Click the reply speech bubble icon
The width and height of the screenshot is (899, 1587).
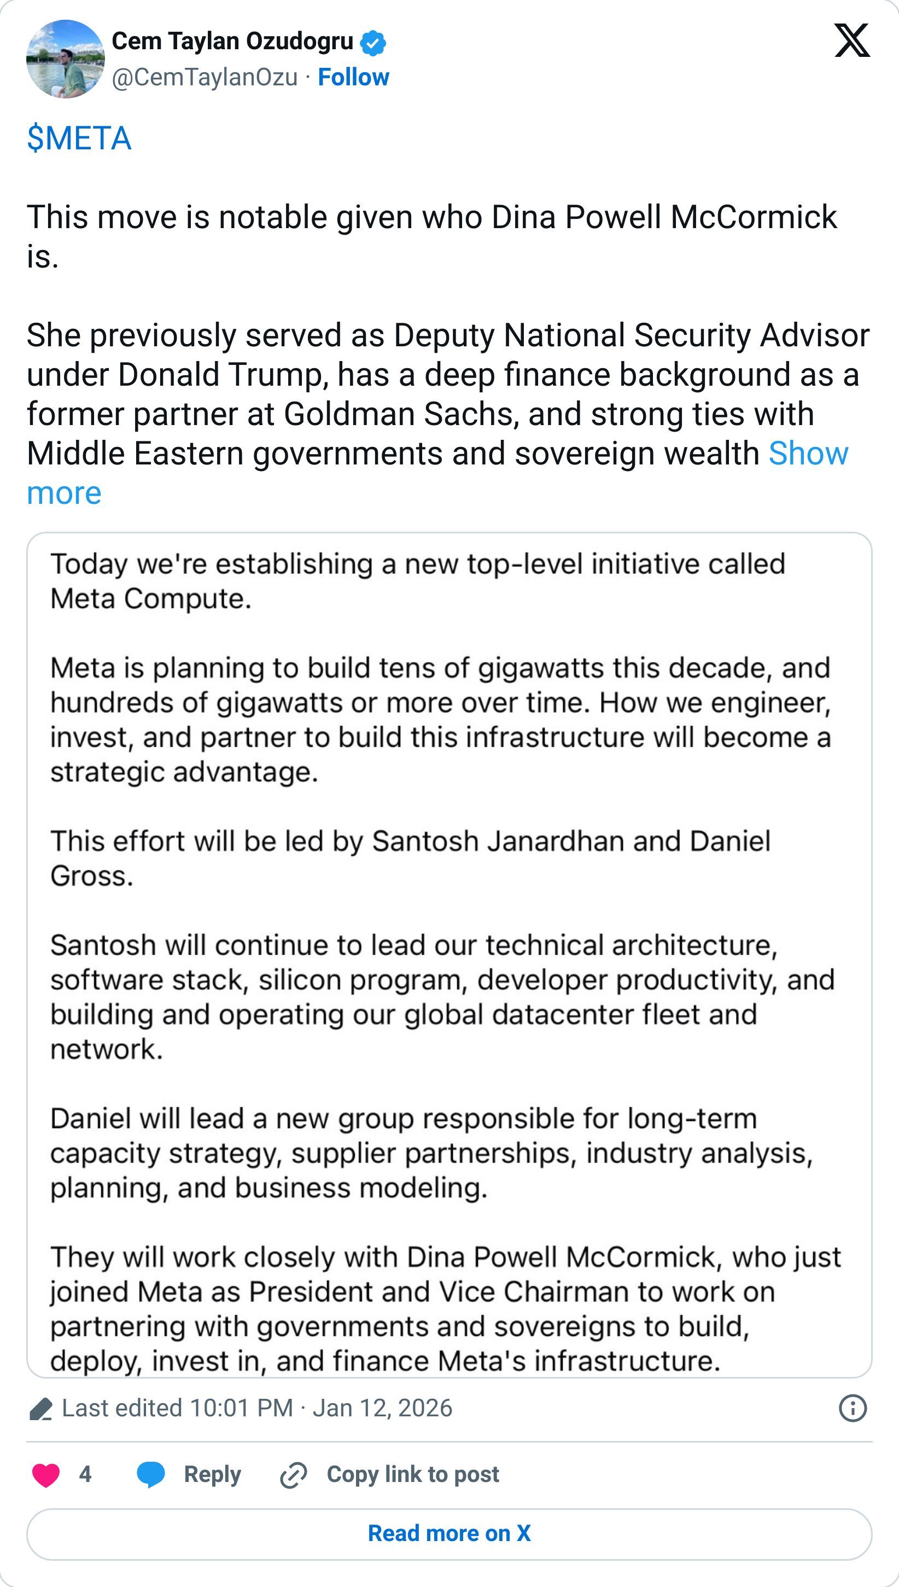pos(151,1475)
